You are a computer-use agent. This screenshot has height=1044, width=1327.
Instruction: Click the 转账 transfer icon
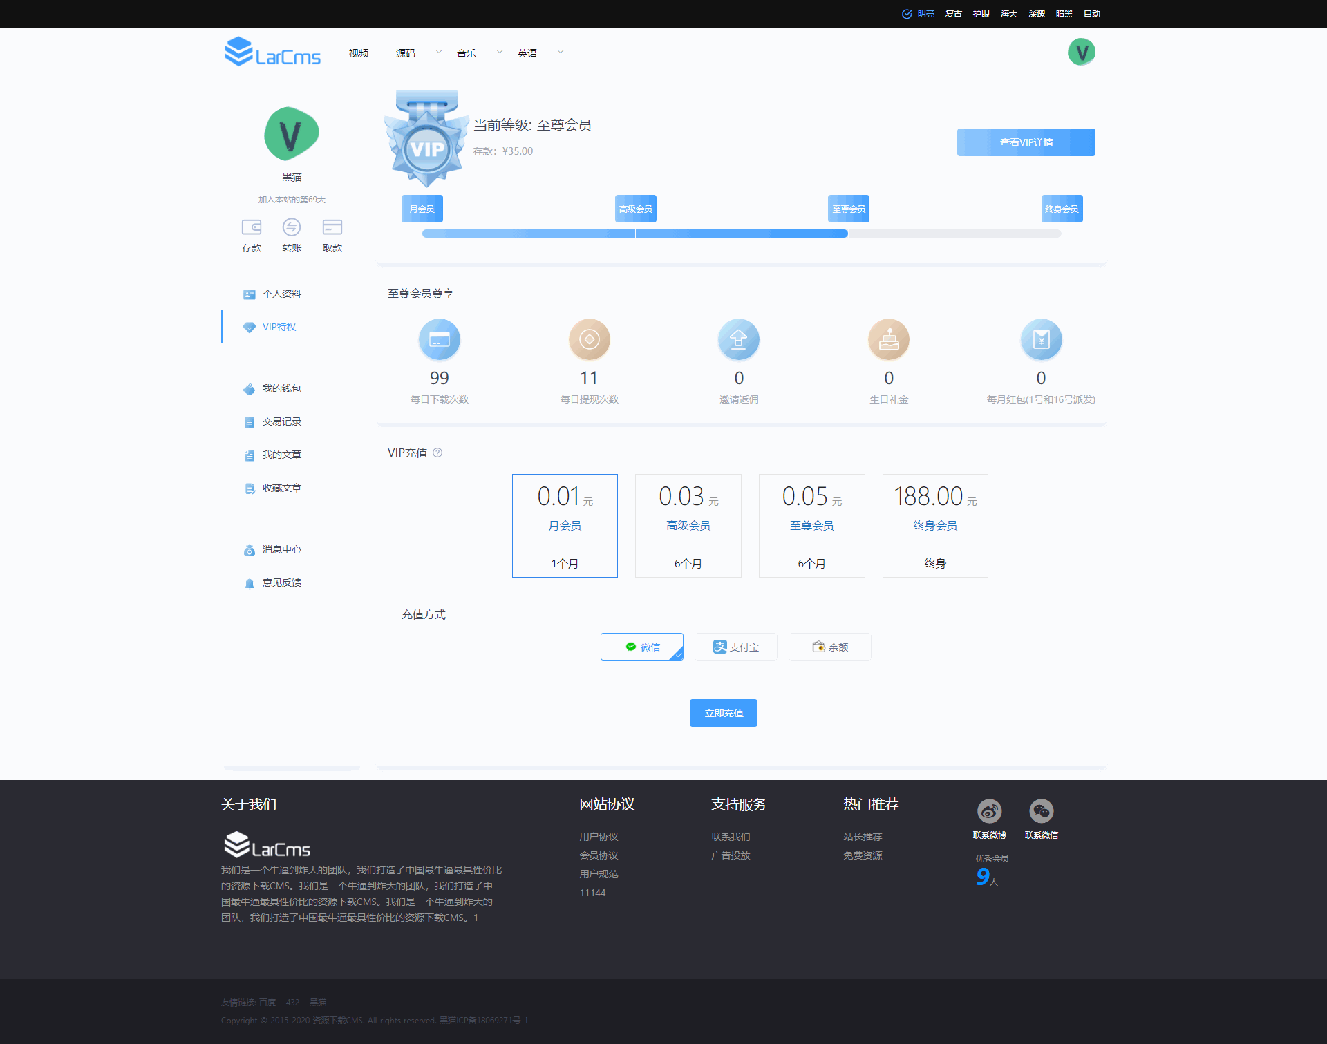(x=292, y=227)
